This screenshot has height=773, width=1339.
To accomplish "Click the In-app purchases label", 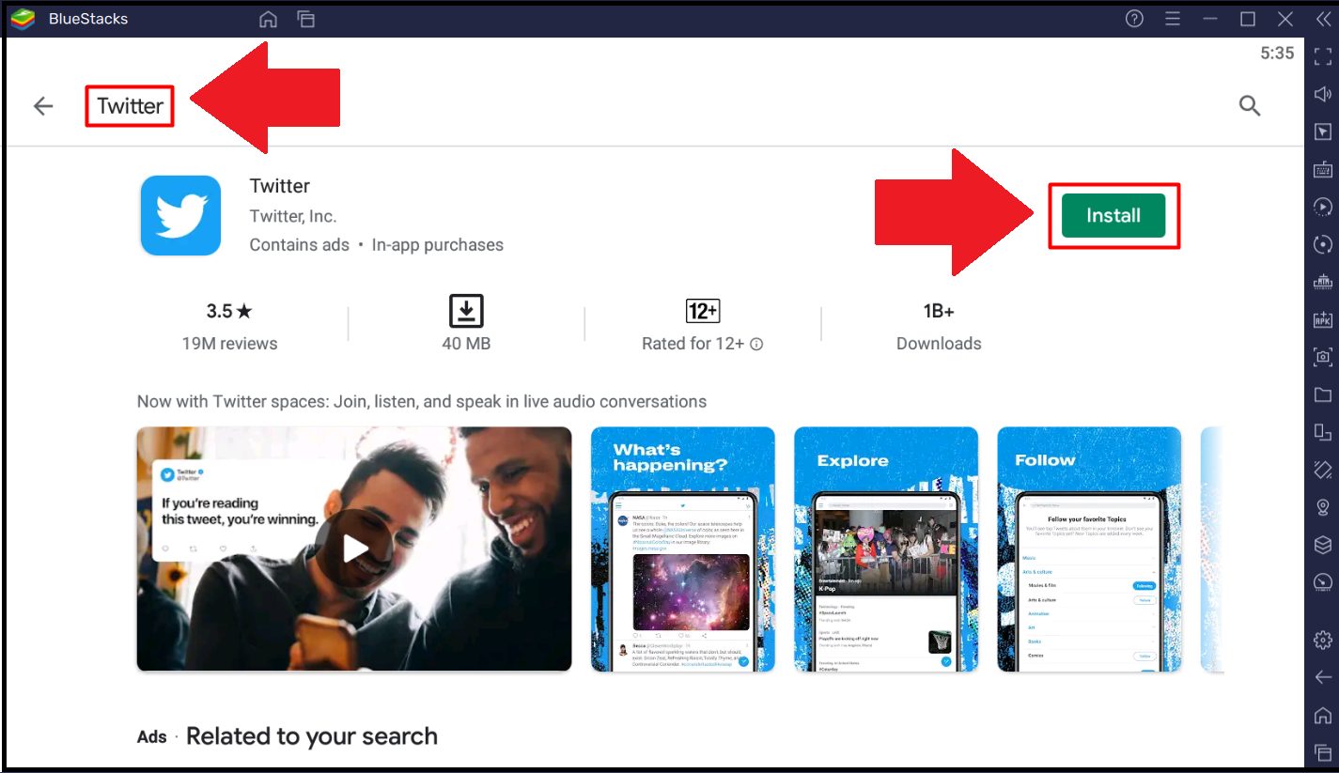I will pyautogui.click(x=438, y=245).
